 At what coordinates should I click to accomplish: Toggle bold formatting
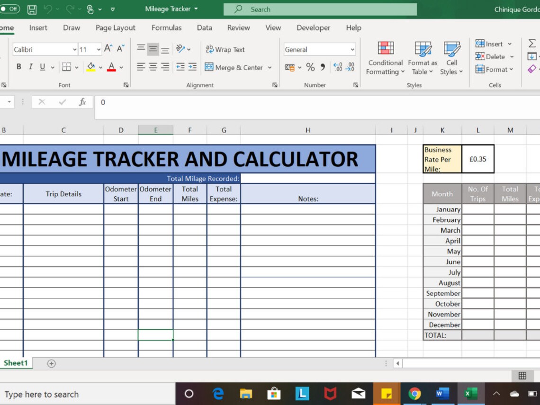18,67
